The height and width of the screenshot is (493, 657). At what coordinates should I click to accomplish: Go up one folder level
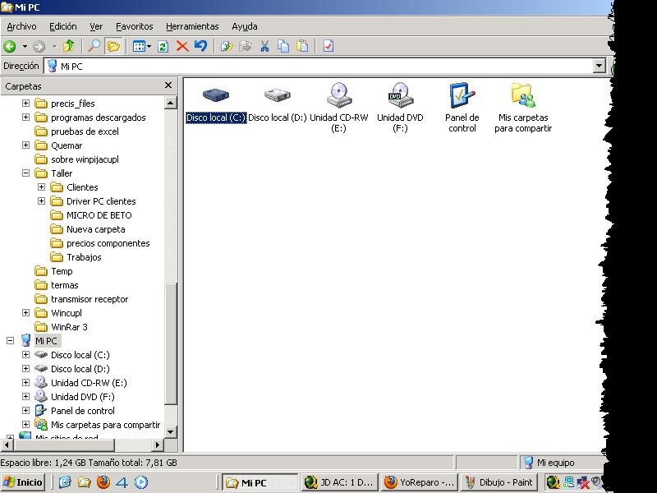69,46
